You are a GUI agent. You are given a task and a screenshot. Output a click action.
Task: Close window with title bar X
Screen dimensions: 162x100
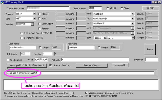(x=159, y=2)
